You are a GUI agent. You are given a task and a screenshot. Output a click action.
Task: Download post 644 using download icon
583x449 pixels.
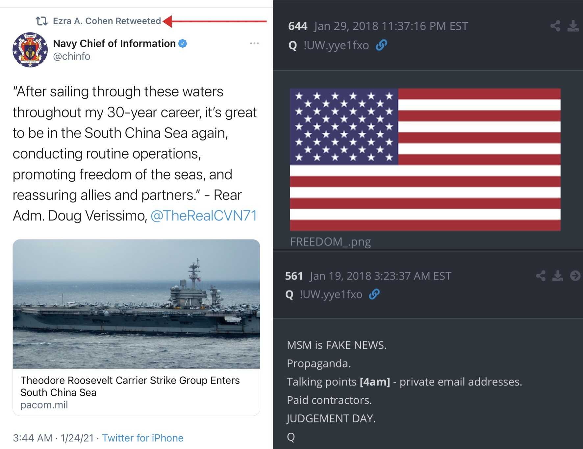tap(573, 26)
